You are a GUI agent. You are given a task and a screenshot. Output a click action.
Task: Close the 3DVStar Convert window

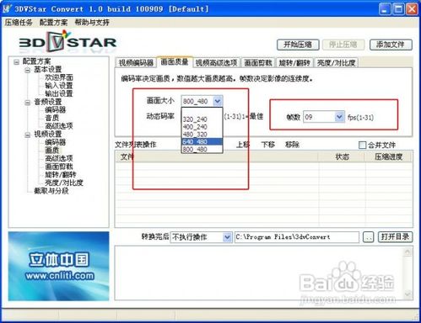[412, 9]
